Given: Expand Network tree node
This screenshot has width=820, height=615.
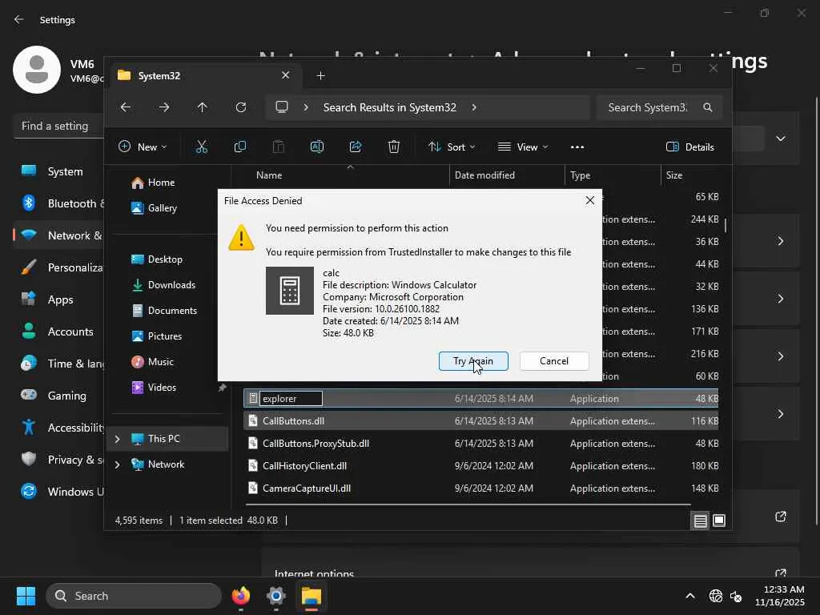Looking at the screenshot, I should pyautogui.click(x=118, y=464).
